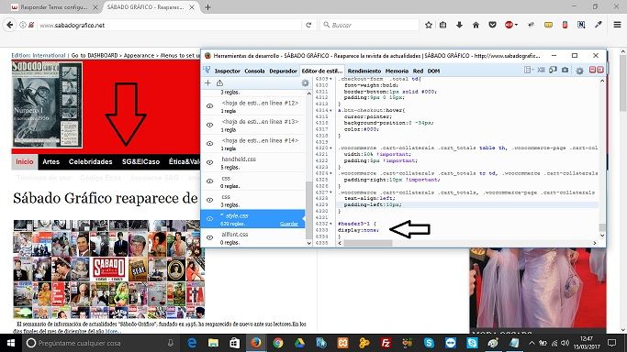This screenshot has height=352, width=627.
Task: Open the Windows Start menu
Action: click(x=11, y=343)
